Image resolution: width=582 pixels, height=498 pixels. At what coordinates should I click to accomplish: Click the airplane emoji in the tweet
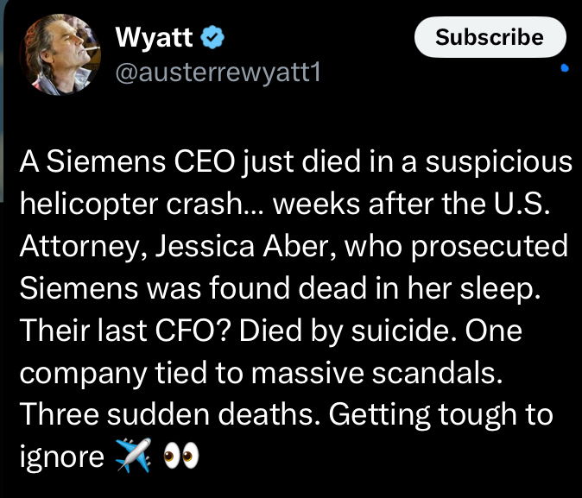coord(132,456)
